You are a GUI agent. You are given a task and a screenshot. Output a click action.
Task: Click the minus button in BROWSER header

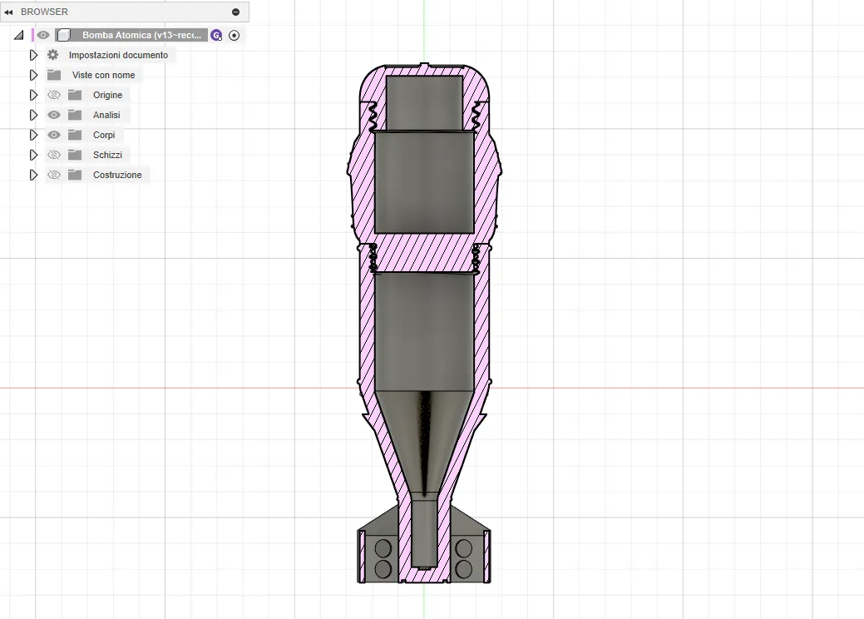tap(236, 12)
